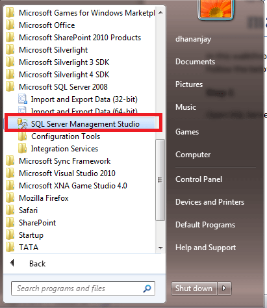Open Music from the Start menu
This screenshot has width=267, height=308.
[186, 107]
